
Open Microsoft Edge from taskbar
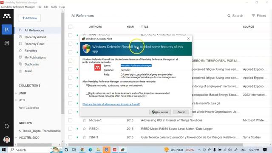[90, 150]
